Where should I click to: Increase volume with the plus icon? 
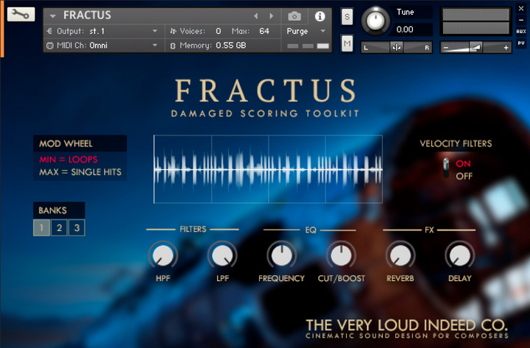click(506, 48)
